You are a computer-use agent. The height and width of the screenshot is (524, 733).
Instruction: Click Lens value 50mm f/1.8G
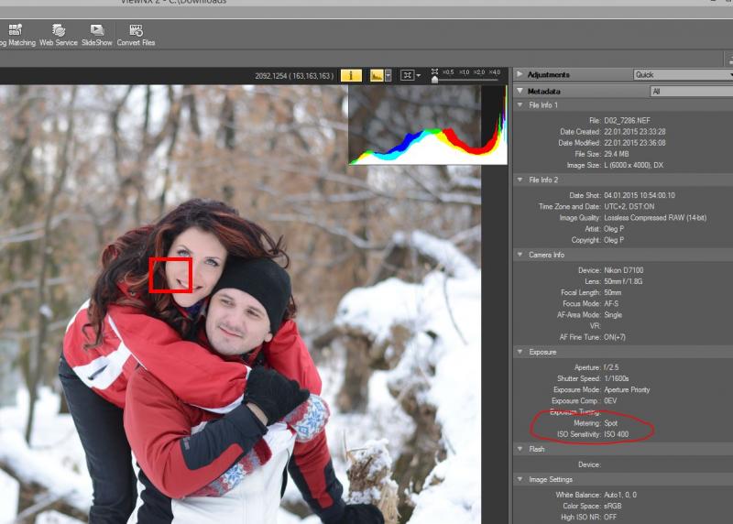coord(623,281)
